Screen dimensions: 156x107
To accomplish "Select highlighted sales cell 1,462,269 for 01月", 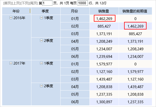I will click(105, 18).
